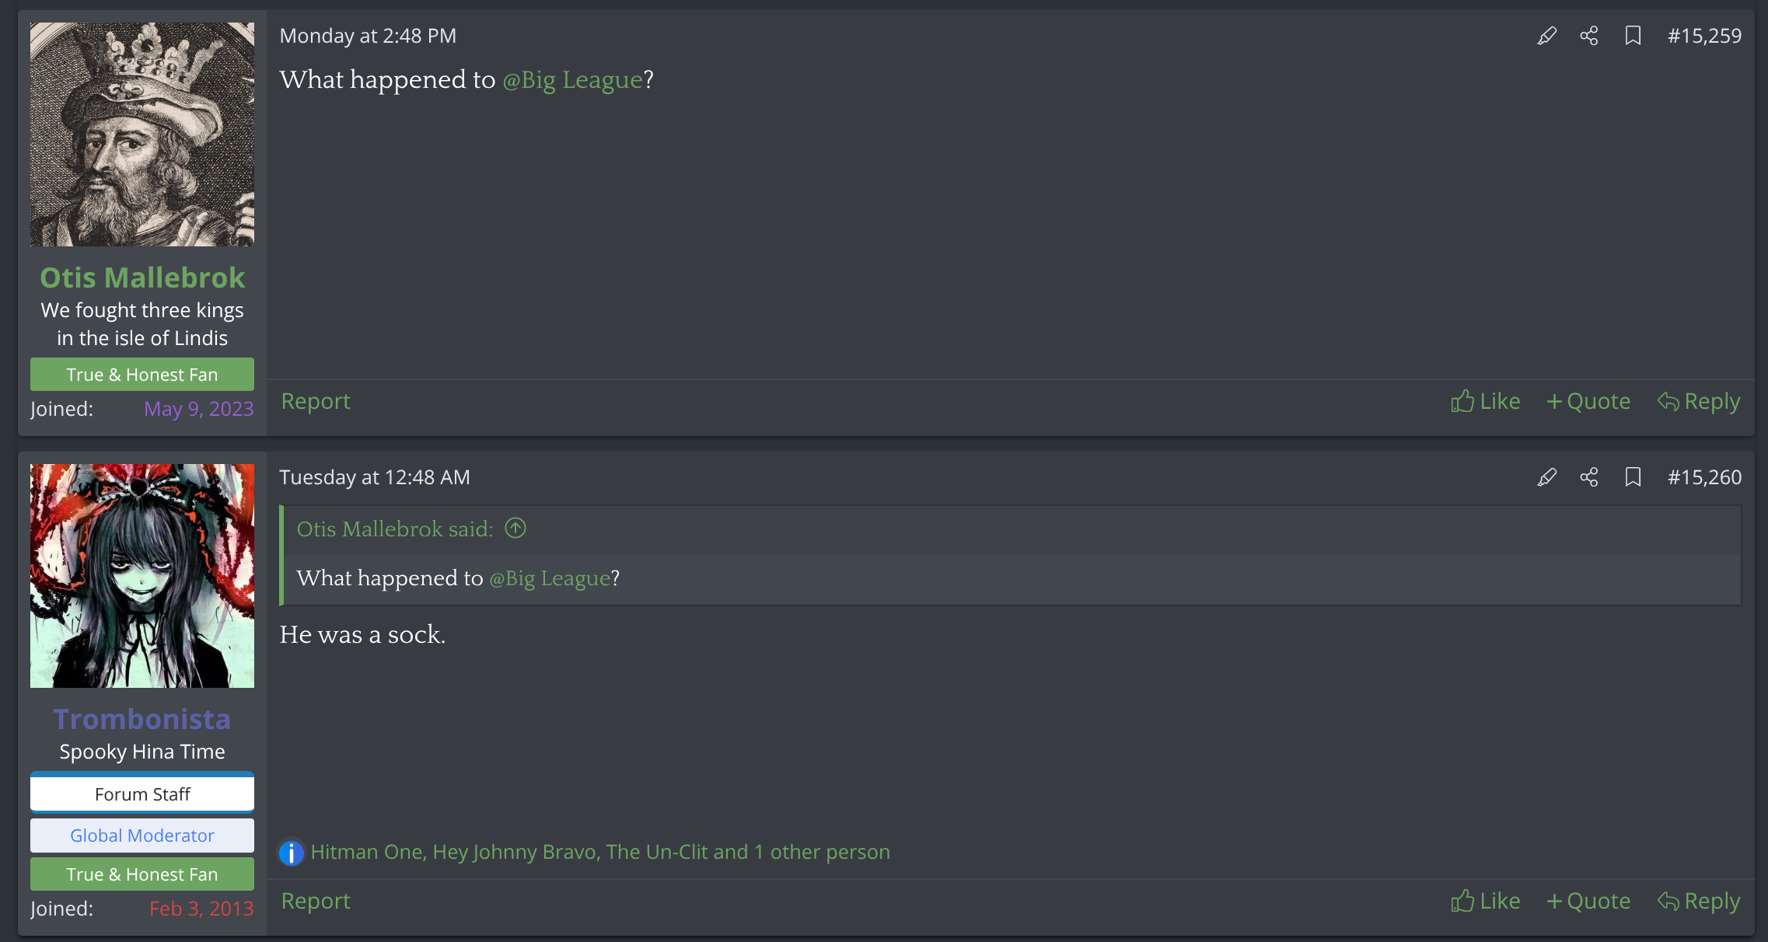Click the blue informative reaction icon
Viewport: 1768px width, 942px height.
pyautogui.click(x=292, y=853)
